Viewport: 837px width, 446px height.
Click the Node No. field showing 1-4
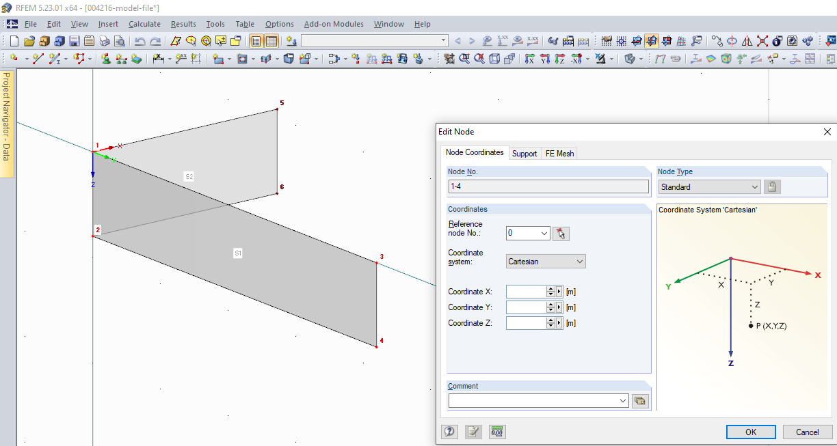(x=548, y=186)
